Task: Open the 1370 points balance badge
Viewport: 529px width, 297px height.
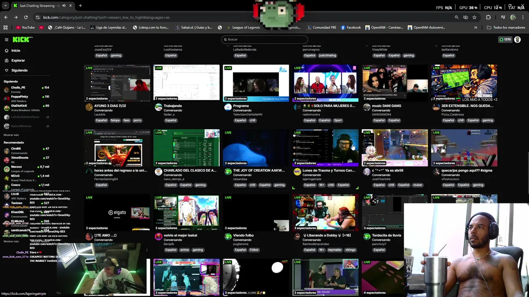Action: [x=505, y=40]
